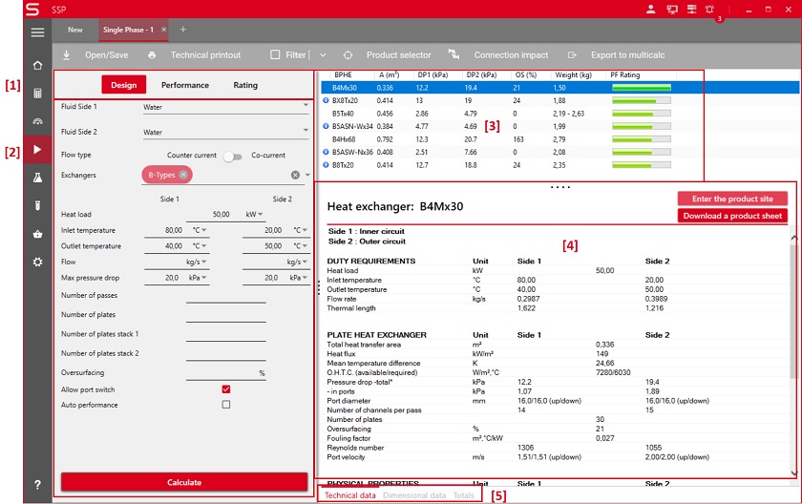This screenshot has height=504, width=802.
Task: Open the Dimensional data tab
Action: click(x=412, y=495)
